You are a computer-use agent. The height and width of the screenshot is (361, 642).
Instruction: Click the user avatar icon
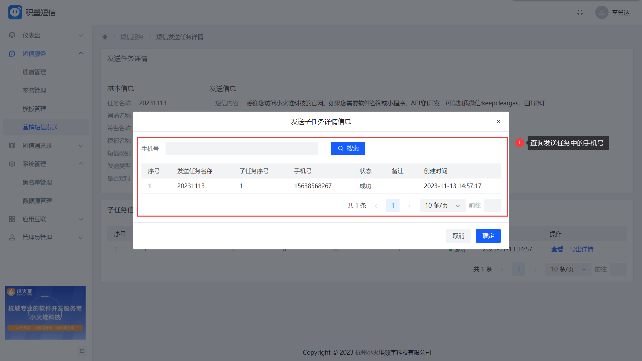point(602,12)
